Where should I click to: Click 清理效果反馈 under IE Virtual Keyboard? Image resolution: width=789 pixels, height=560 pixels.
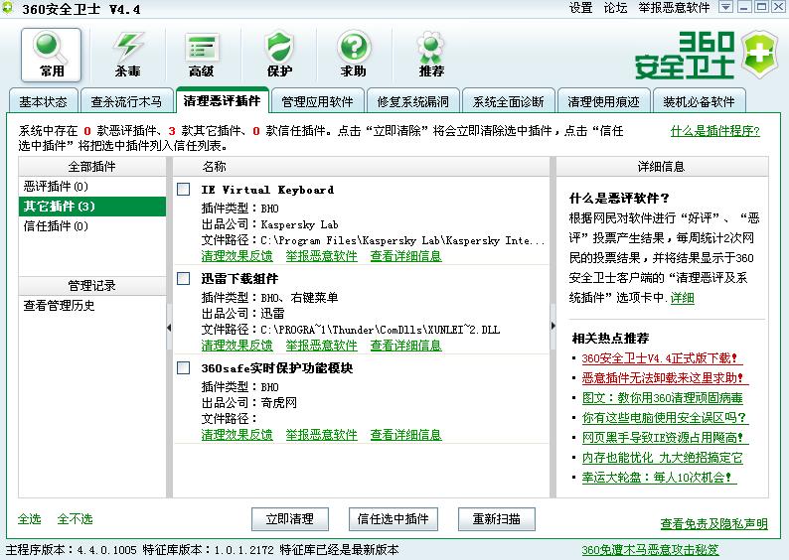237,256
